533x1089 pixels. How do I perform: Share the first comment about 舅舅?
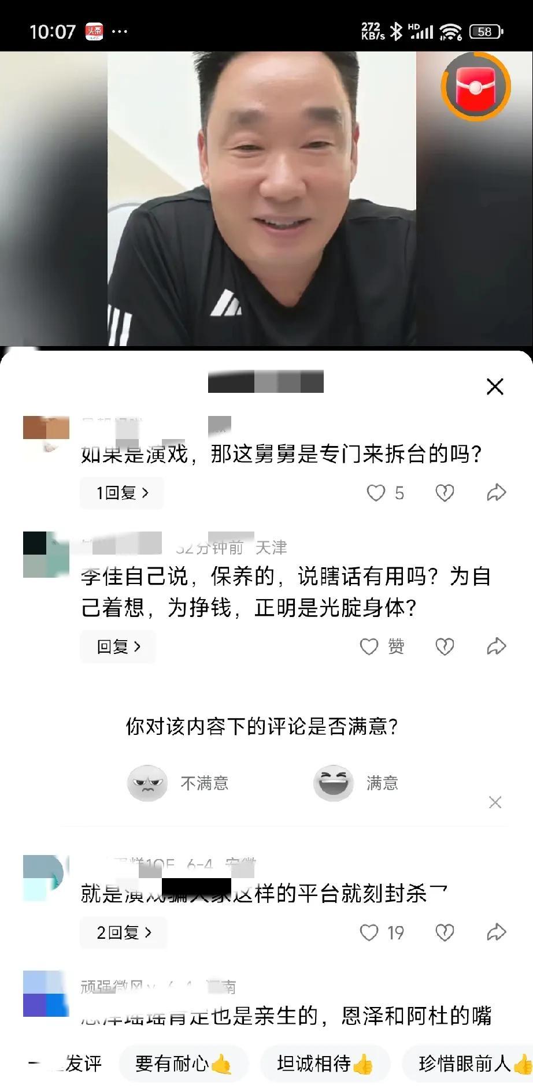(x=497, y=493)
